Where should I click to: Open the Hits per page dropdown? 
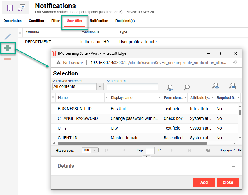(x=94, y=150)
